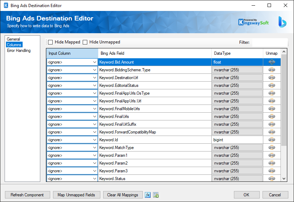This screenshot has width=294, height=202.
Task: Click the vertical scrollbar thumb
Action: (x=284, y=100)
